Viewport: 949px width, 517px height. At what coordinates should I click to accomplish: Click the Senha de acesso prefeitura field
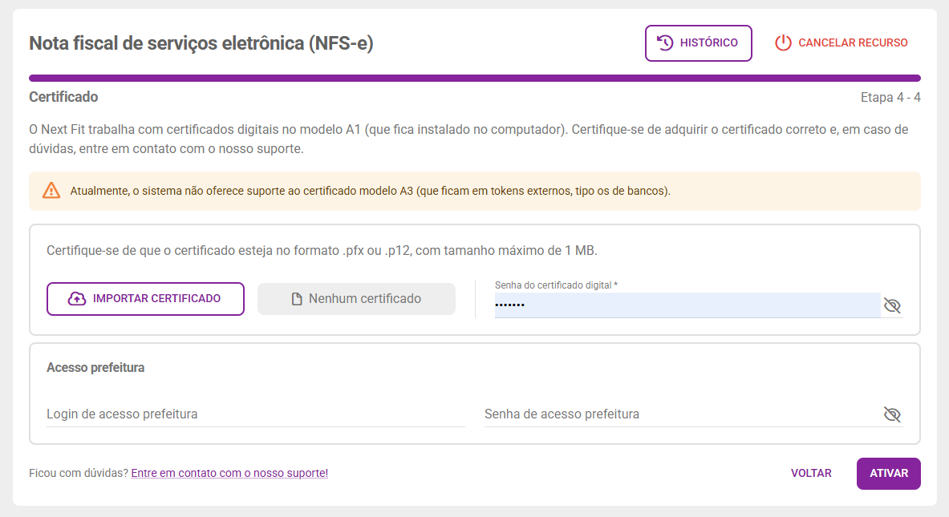682,414
